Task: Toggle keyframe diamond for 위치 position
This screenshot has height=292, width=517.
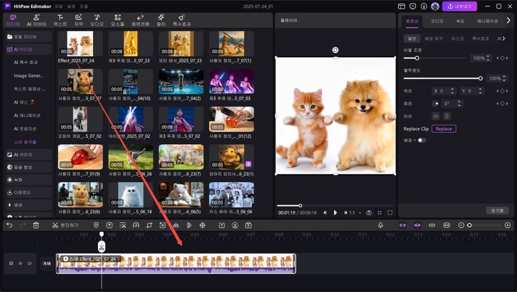Action: tap(502, 91)
